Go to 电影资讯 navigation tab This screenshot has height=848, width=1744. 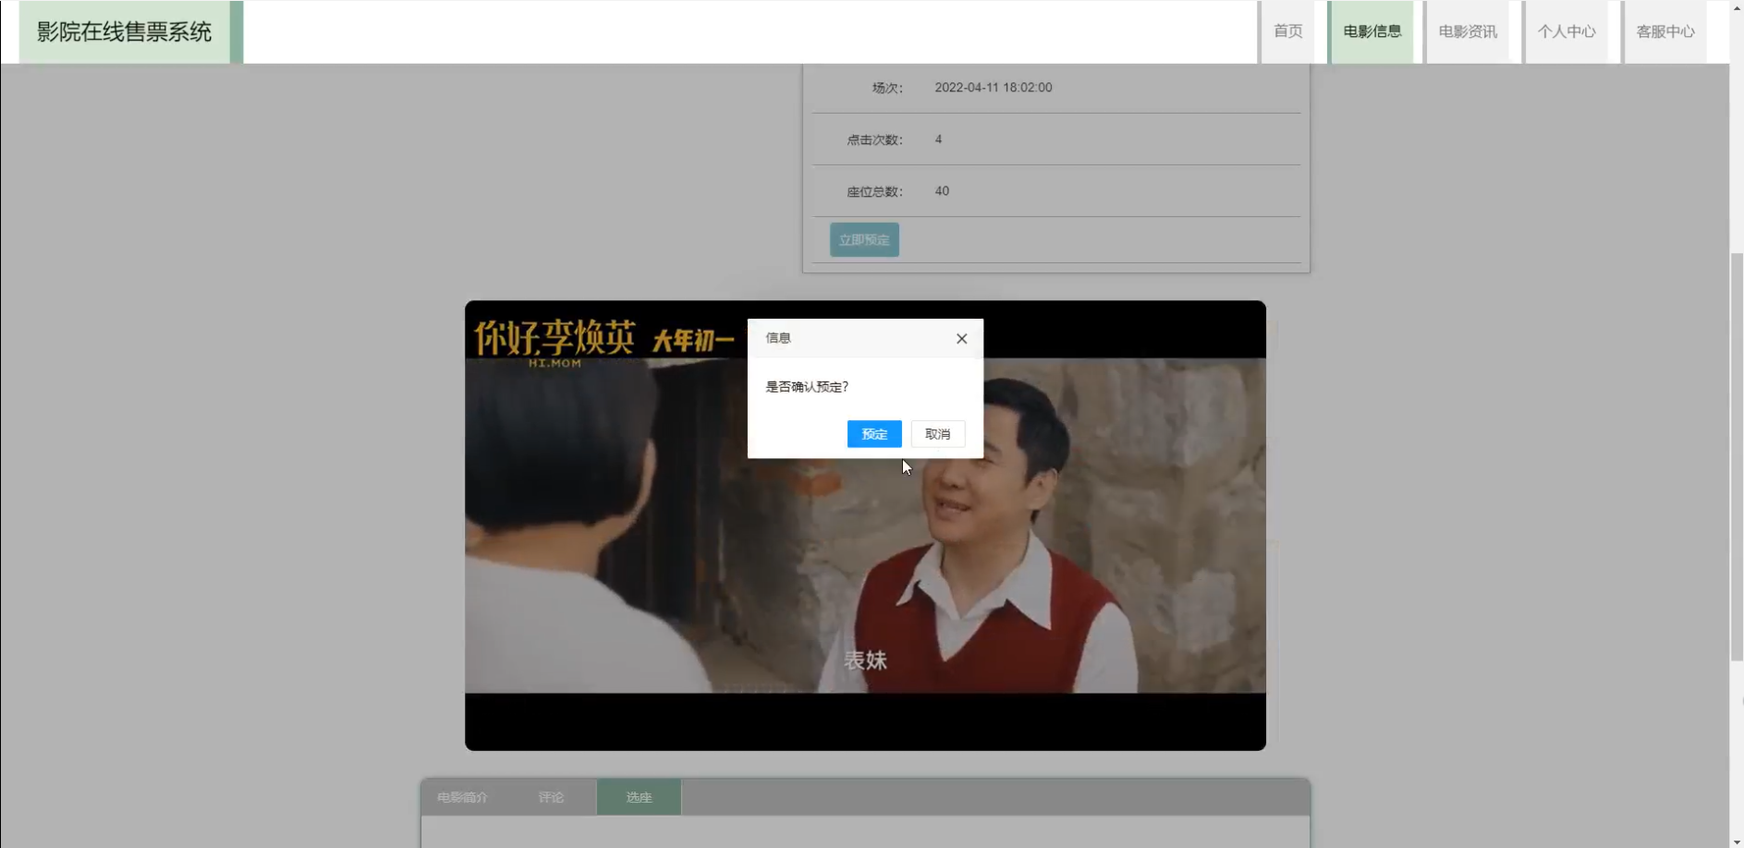tap(1468, 31)
